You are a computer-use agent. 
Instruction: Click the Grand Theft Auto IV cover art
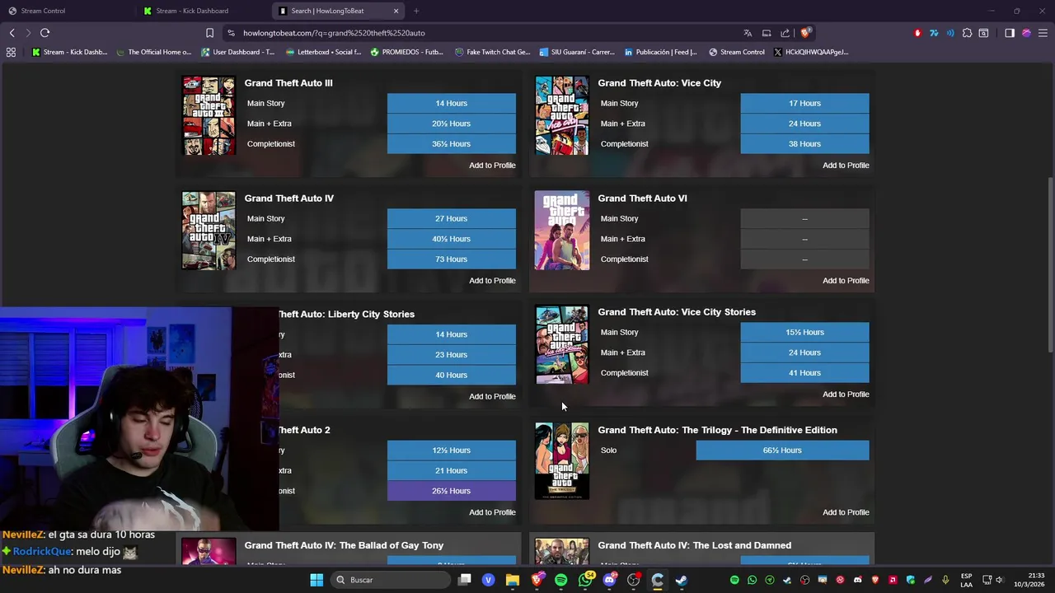pyautogui.click(x=209, y=231)
